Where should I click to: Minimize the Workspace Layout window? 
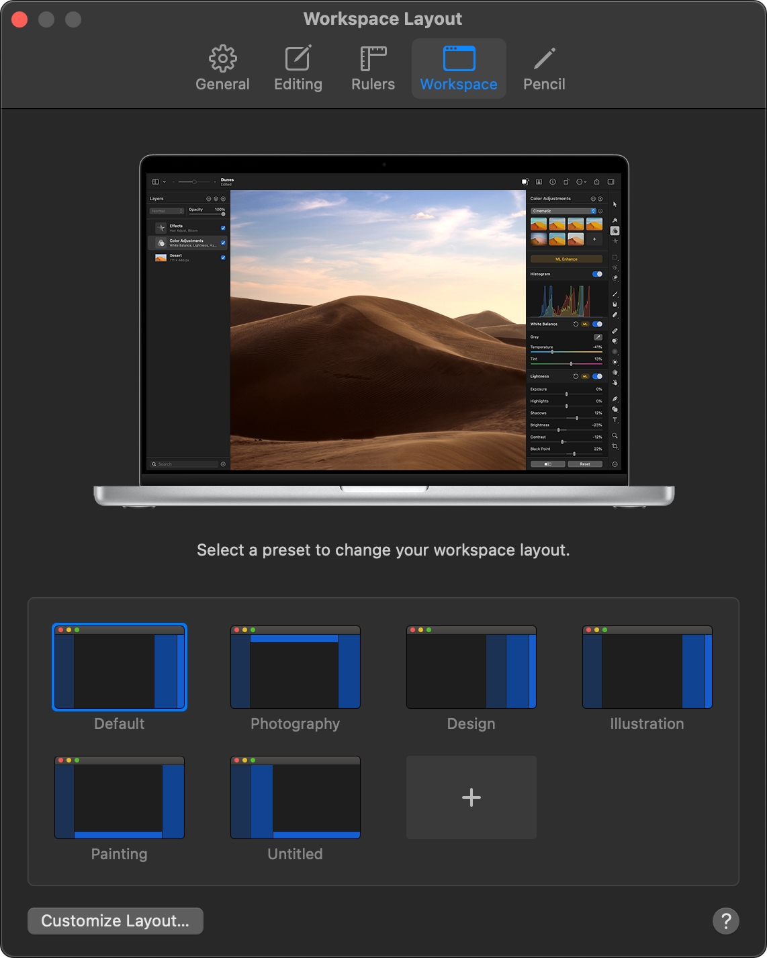tap(46, 19)
